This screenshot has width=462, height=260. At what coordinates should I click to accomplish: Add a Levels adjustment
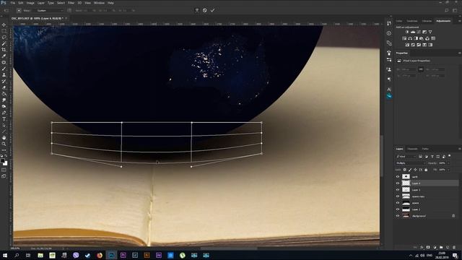413,32
